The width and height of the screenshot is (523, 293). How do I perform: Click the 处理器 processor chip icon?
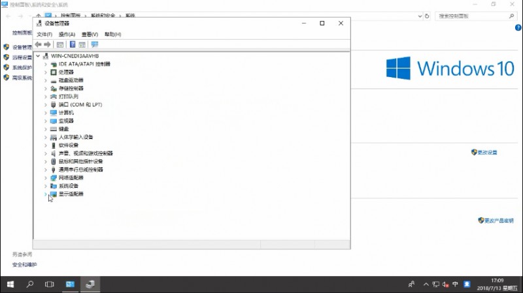[x=54, y=72]
